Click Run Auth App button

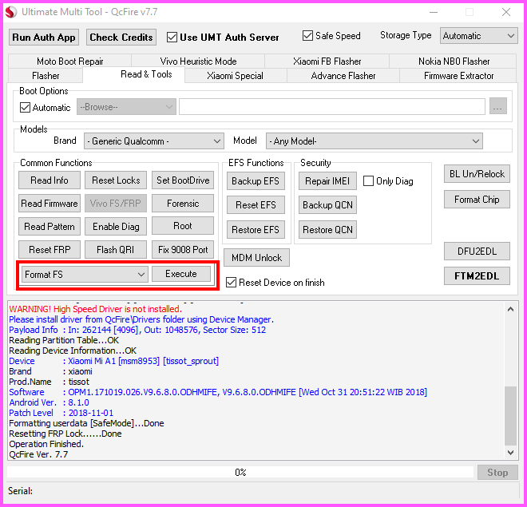[44, 38]
